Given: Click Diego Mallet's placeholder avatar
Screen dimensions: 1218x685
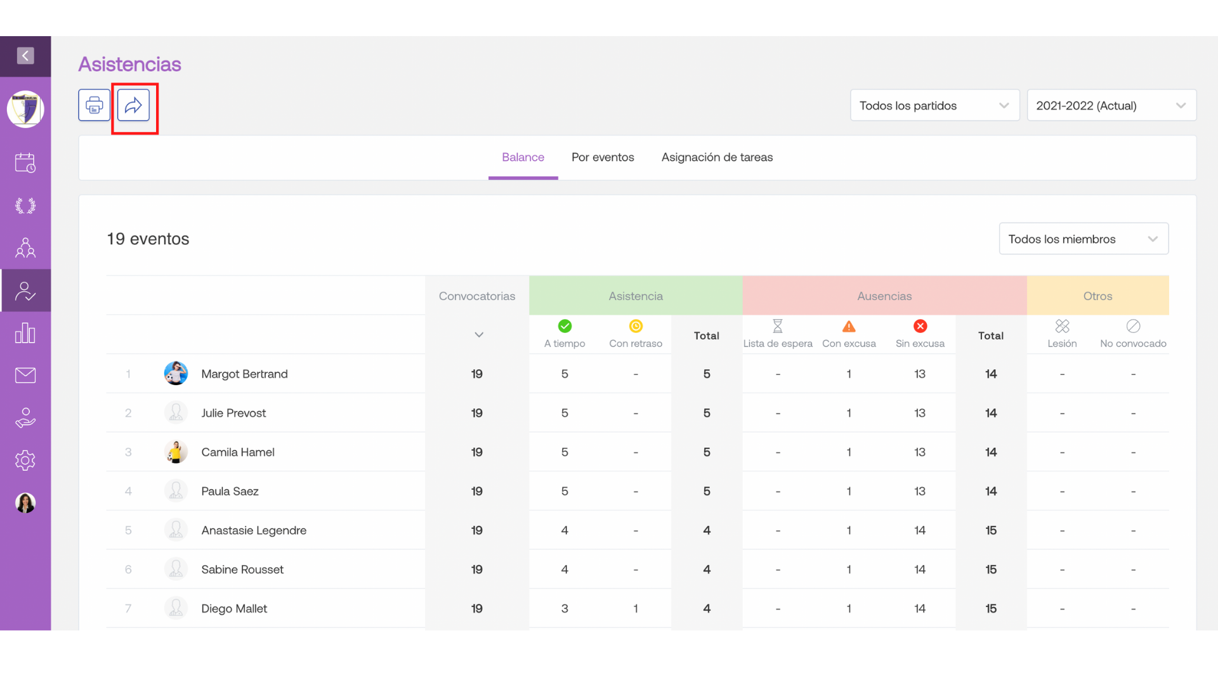Looking at the screenshot, I should 176,608.
